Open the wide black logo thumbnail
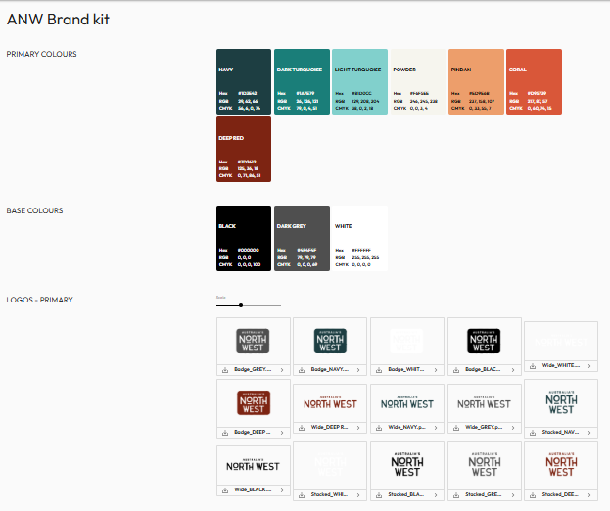The height and width of the screenshot is (511, 610). click(254, 466)
